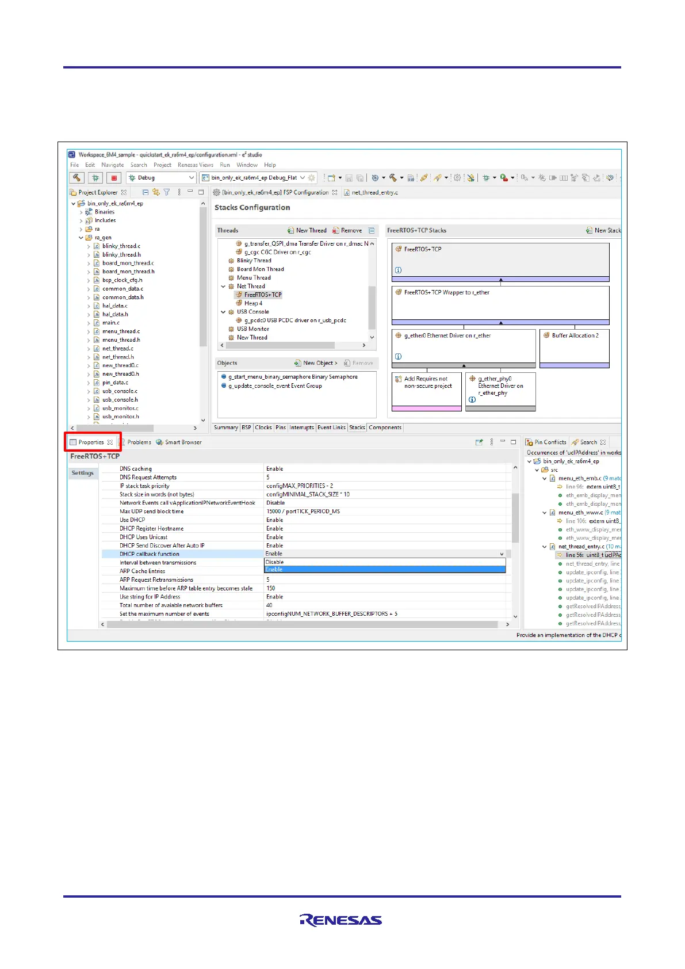The image size is (685, 969).
Task: Open the Window menu
Action: point(247,165)
